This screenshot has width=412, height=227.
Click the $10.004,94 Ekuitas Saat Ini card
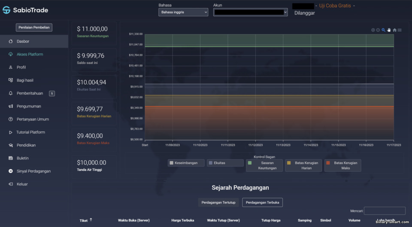pos(94,87)
